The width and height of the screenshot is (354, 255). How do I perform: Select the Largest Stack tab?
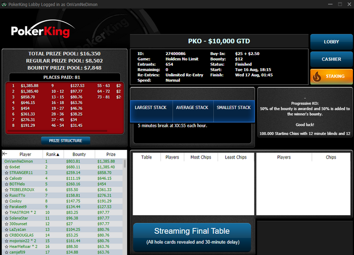point(151,111)
